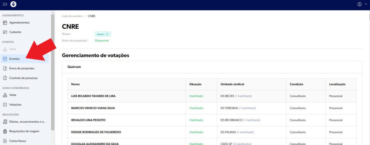Go to Lista de eventos breadcrumb
The height and width of the screenshot is (145, 370).
coord(72,16)
